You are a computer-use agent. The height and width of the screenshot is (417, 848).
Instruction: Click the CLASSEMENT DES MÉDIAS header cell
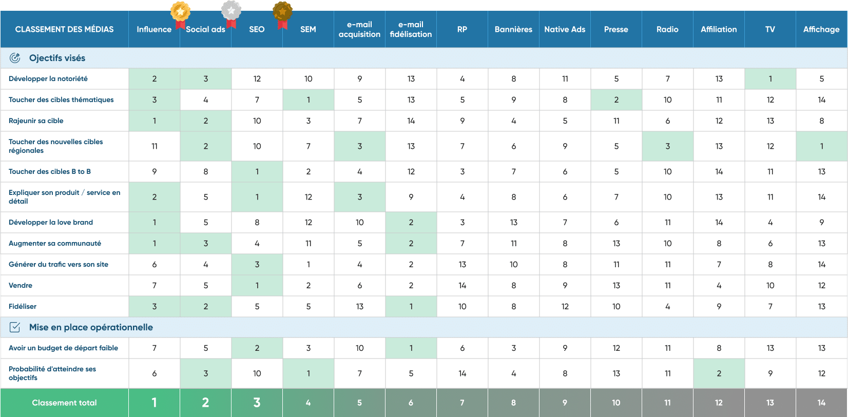tap(65, 30)
